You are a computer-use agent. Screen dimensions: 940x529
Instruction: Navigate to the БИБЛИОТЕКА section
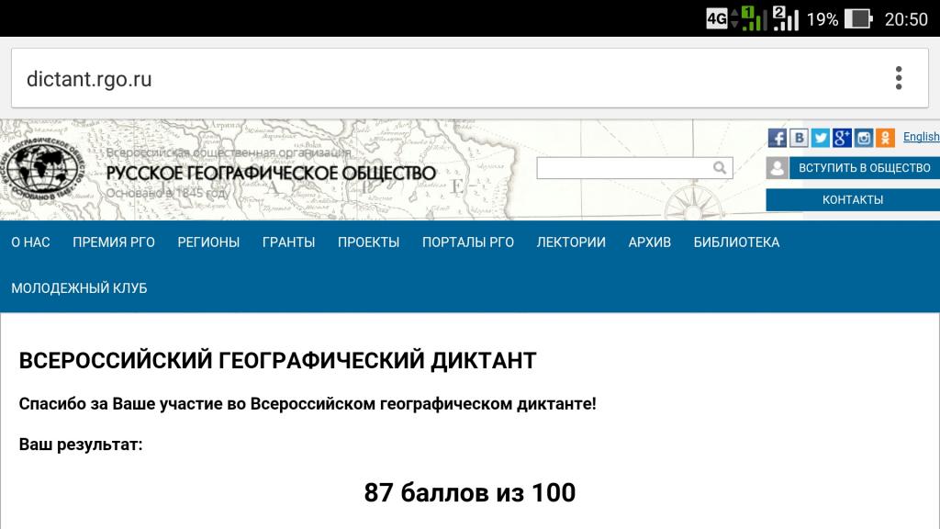pyautogui.click(x=736, y=242)
